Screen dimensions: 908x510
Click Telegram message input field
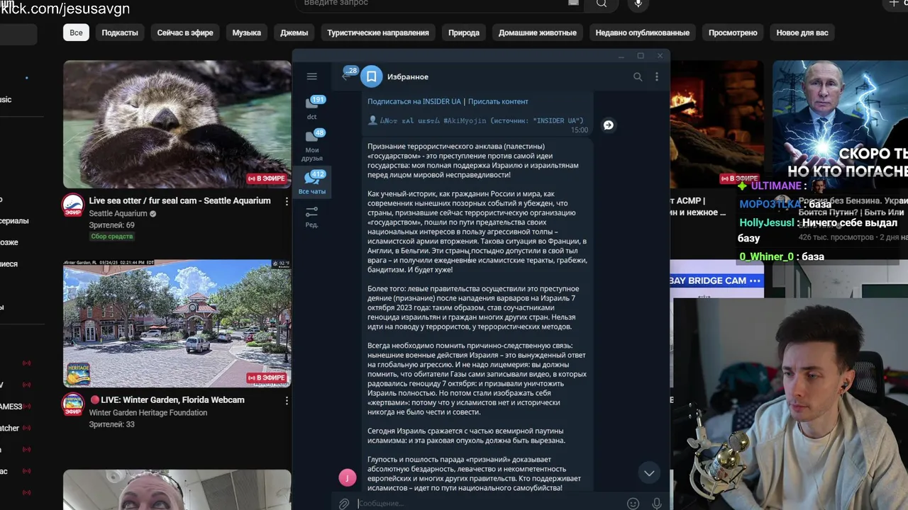[488, 504]
